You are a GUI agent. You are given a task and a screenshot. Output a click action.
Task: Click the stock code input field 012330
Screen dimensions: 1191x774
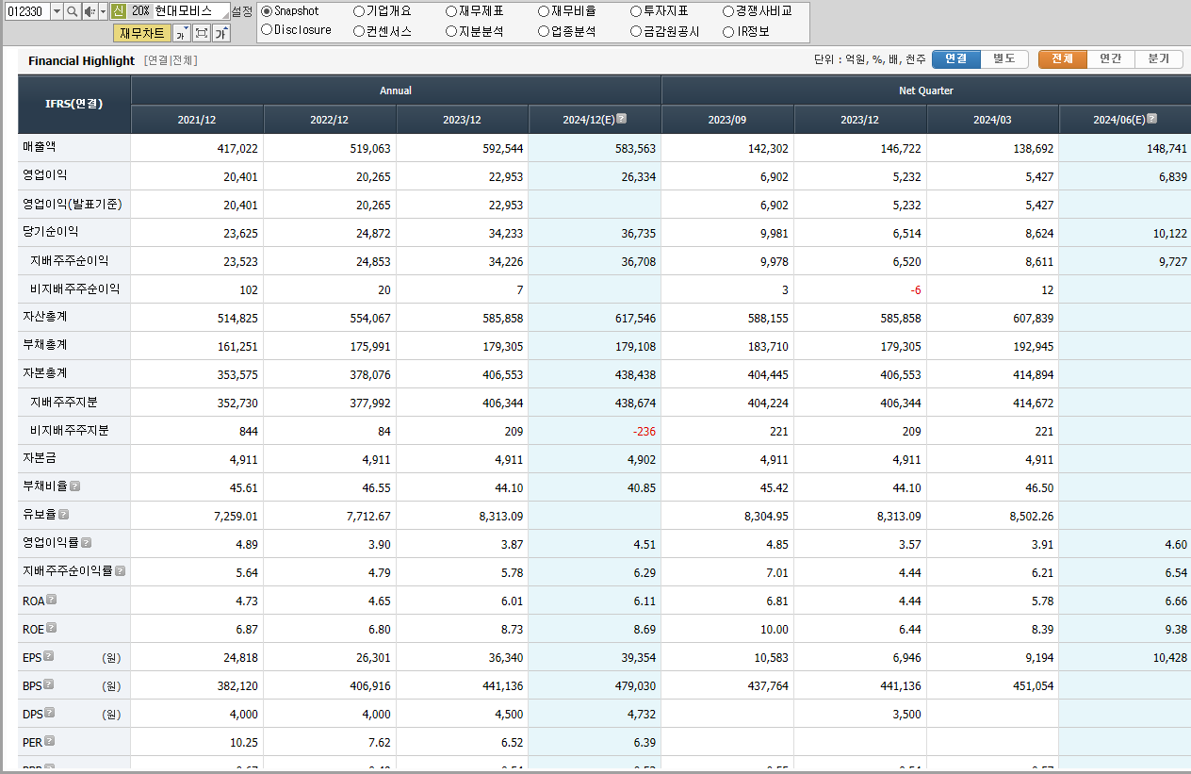coord(26,11)
